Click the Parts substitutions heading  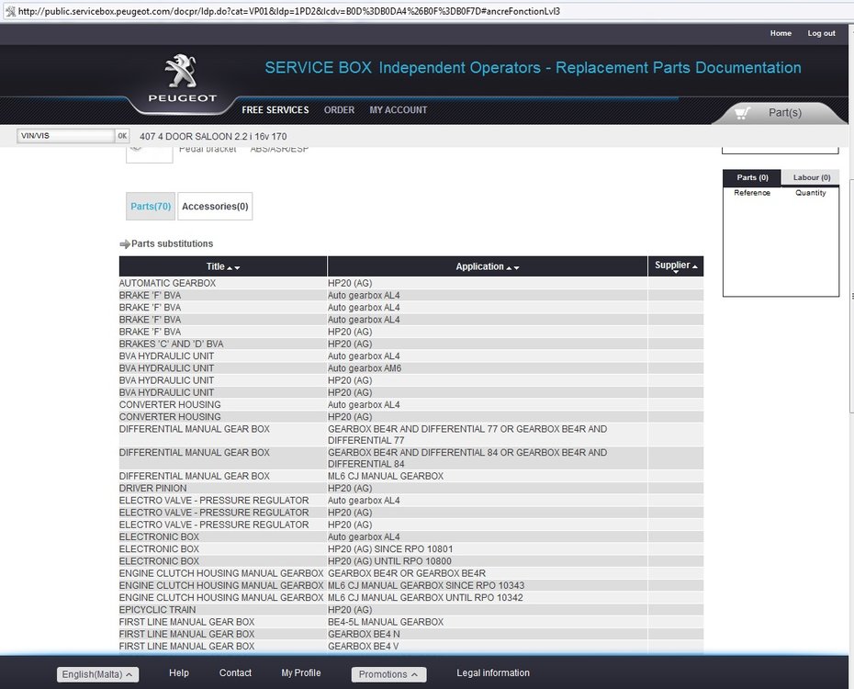pos(172,243)
